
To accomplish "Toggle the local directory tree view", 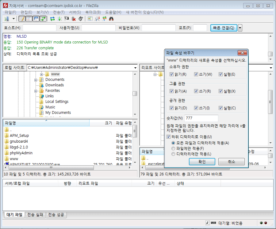I will point(29,19).
